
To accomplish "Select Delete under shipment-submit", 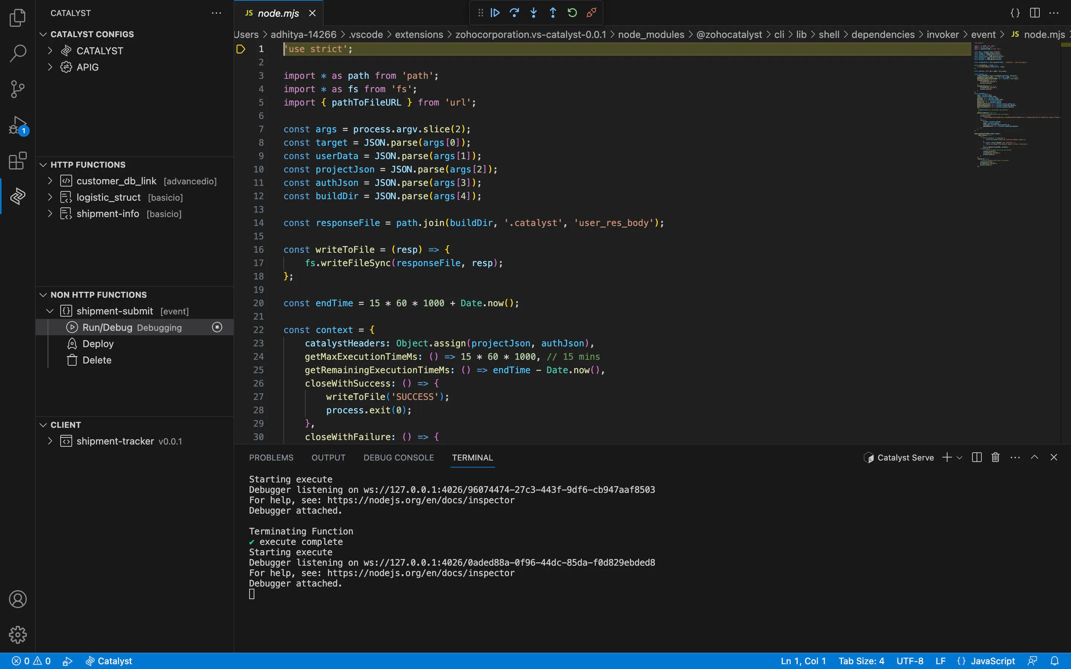I will tap(135, 360).
